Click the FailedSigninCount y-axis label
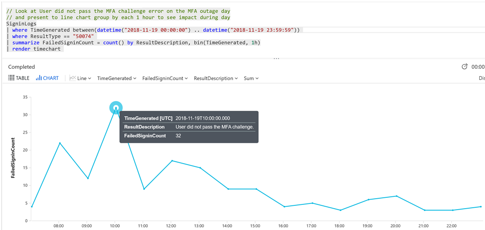Screen dimensions: 485x230 pyautogui.click(x=13, y=158)
